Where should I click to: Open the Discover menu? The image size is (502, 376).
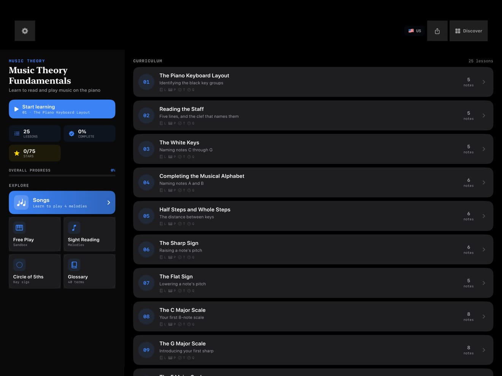pos(469,31)
